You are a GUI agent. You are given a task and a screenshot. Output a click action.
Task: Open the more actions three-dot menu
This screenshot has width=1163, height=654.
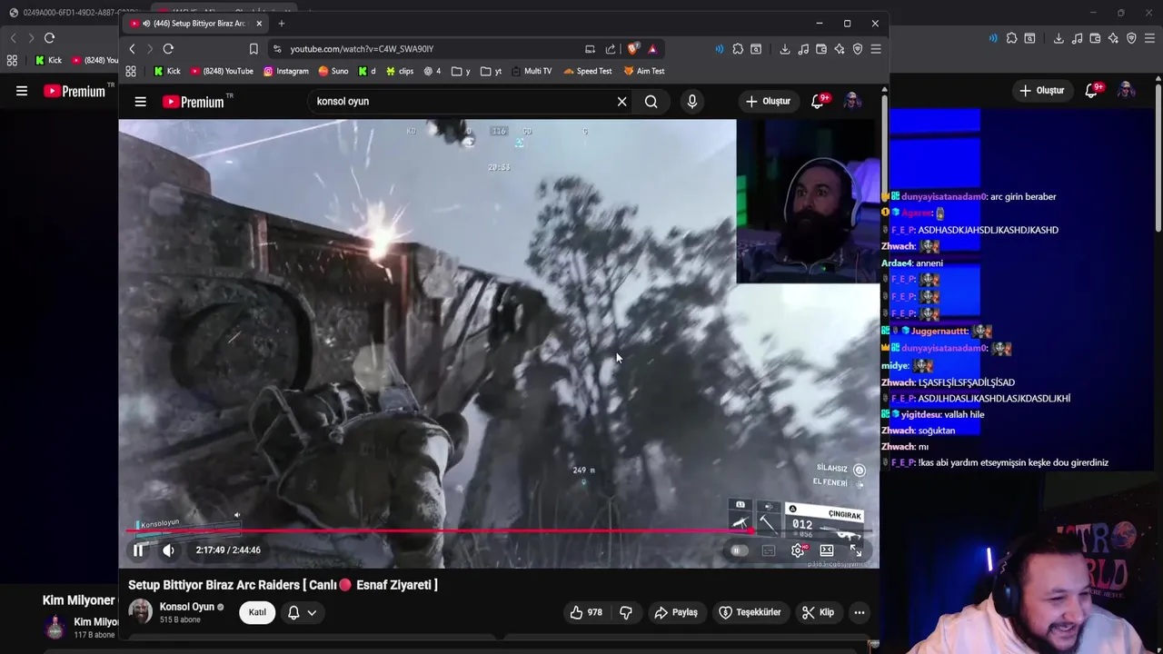(859, 612)
